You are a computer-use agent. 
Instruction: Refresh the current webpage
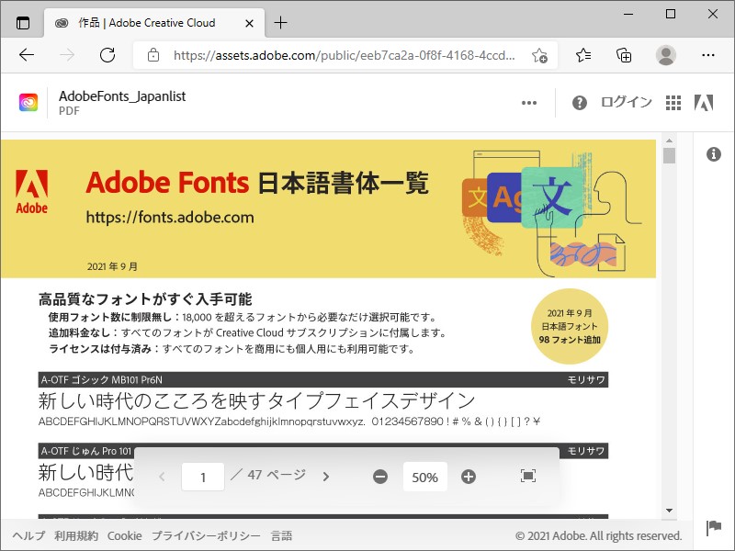(x=107, y=55)
